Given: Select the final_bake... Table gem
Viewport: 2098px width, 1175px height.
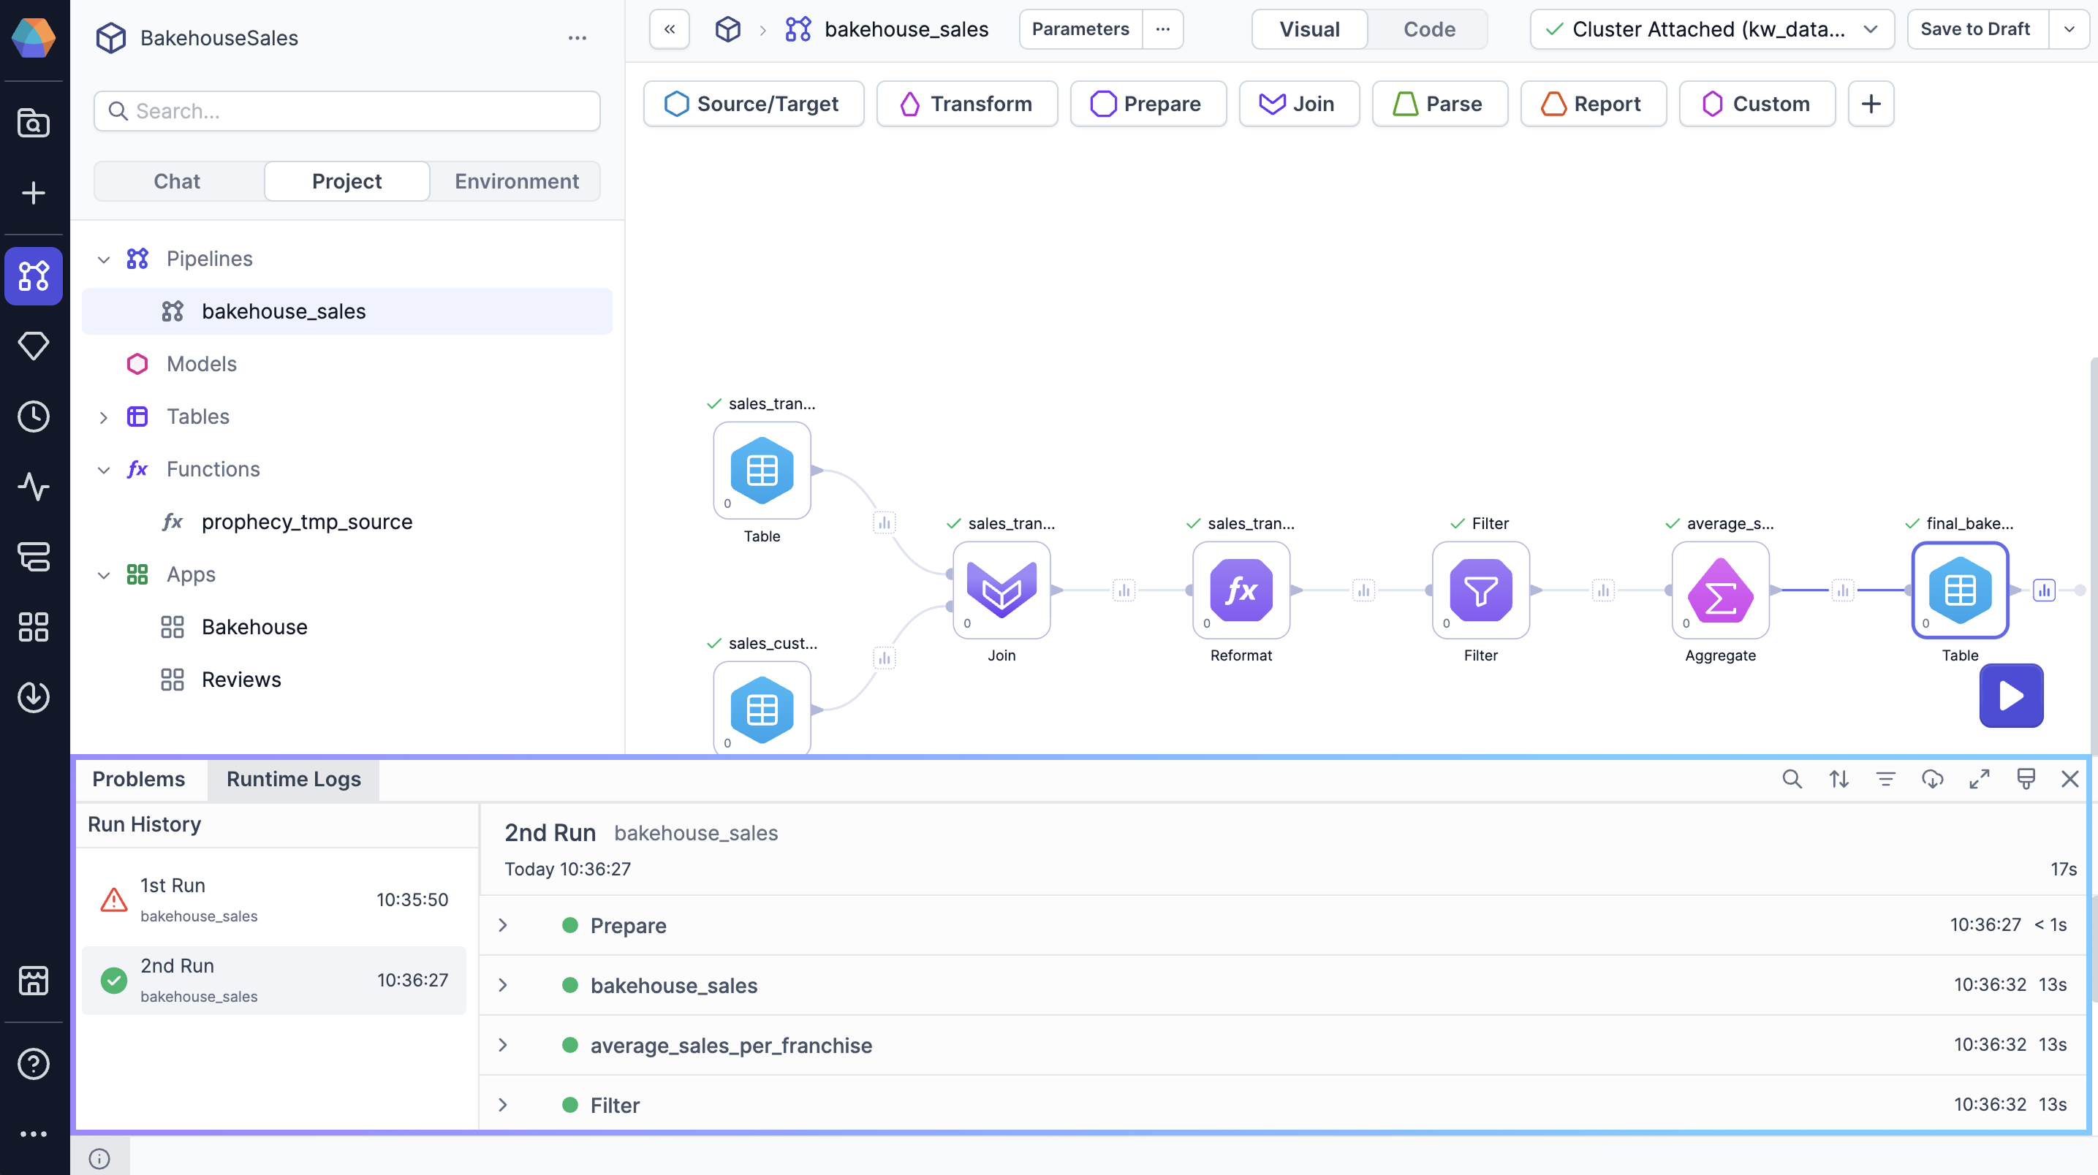Looking at the screenshot, I should (1960, 590).
